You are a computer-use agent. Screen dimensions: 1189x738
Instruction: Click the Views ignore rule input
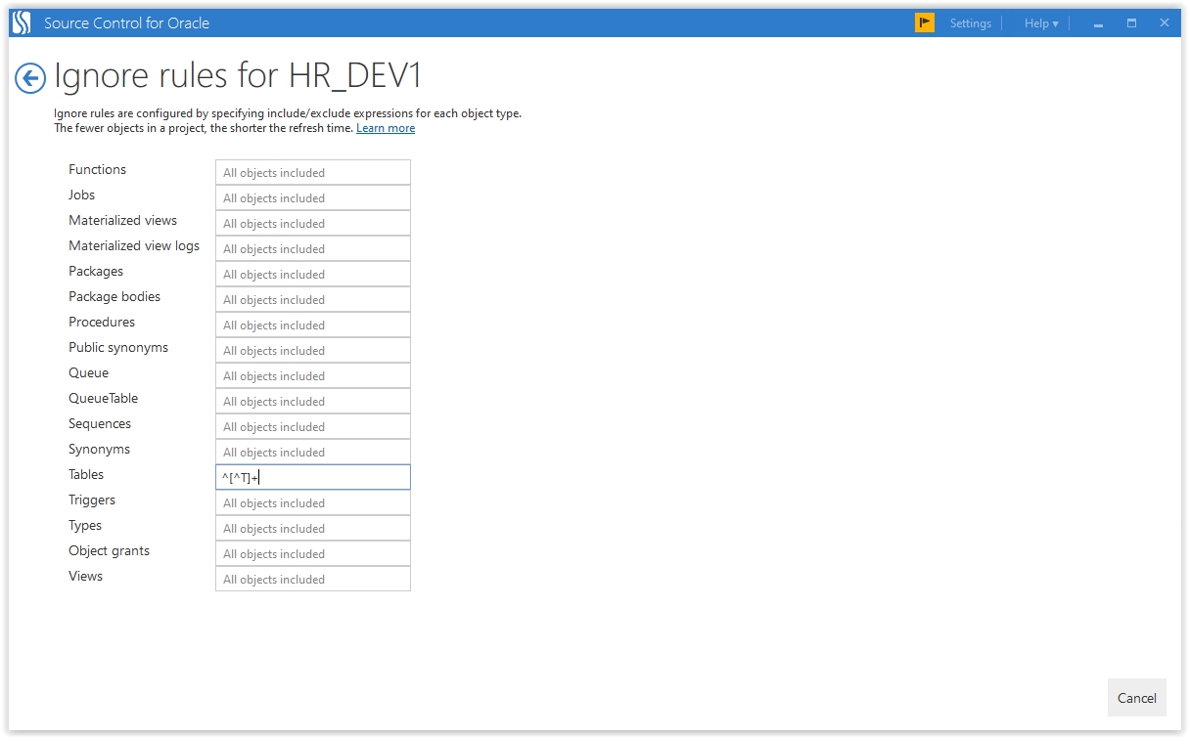coord(312,580)
